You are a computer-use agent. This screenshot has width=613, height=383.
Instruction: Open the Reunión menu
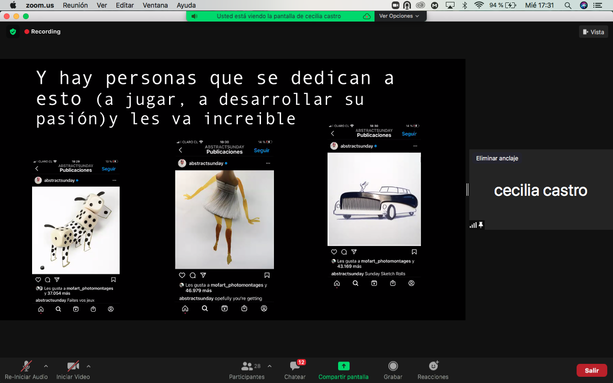pyautogui.click(x=75, y=5)
